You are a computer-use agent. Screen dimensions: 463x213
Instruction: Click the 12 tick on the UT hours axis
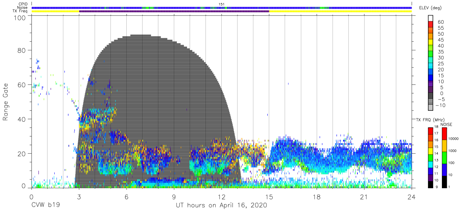tap(222, 196)
